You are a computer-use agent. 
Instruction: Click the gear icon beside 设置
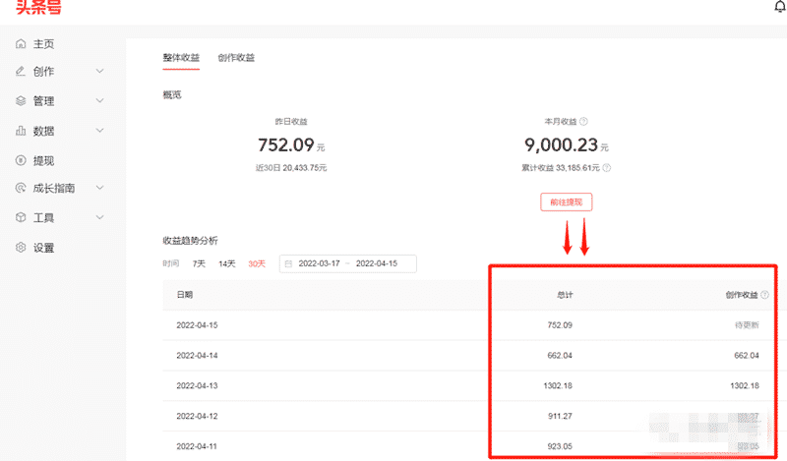click(21, 248)
